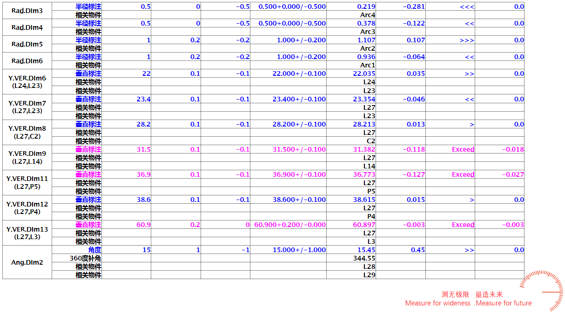Viewport: 565px width, 314px height.
Task: Select related object P5
Action: 371,191
